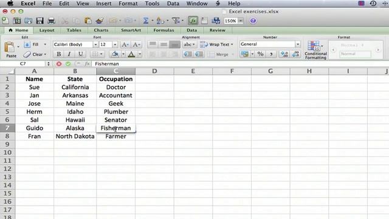
Task: Click the AutoSum sigma icon
Action: pos(146,21)
